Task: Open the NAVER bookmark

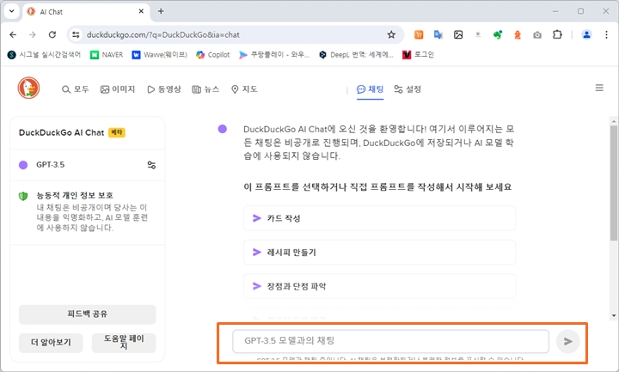Action: tap(107, 55)
